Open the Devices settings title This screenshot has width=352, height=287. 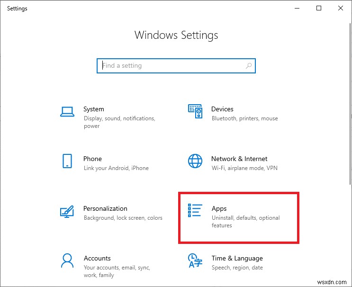point(222,109)
